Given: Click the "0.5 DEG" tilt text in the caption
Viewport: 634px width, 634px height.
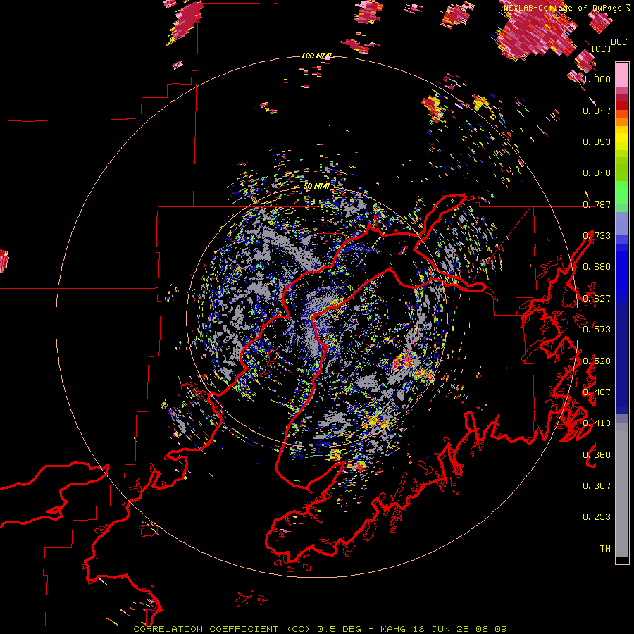Looking at the screenshot, I should click(339, 629).
